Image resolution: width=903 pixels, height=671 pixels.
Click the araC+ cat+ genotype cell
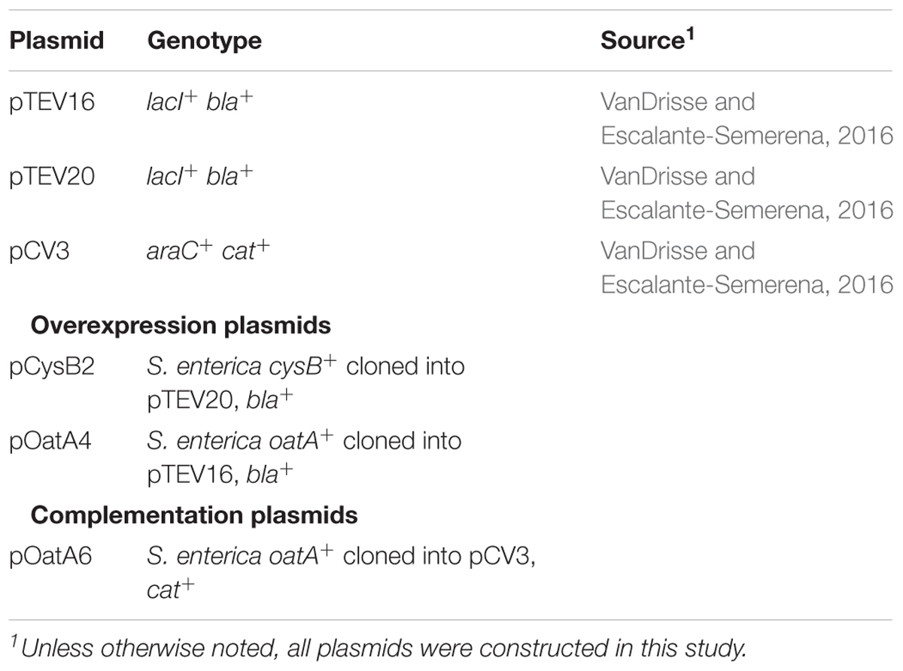pos(208,250)
